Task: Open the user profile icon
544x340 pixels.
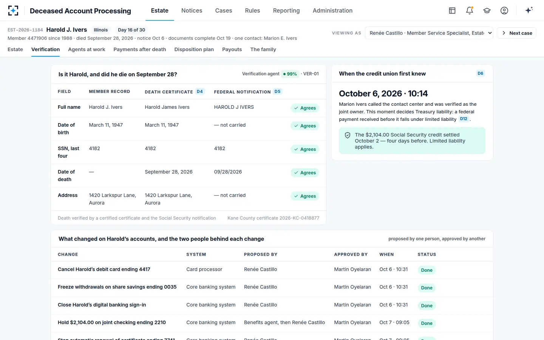Action: pos(504,11)
